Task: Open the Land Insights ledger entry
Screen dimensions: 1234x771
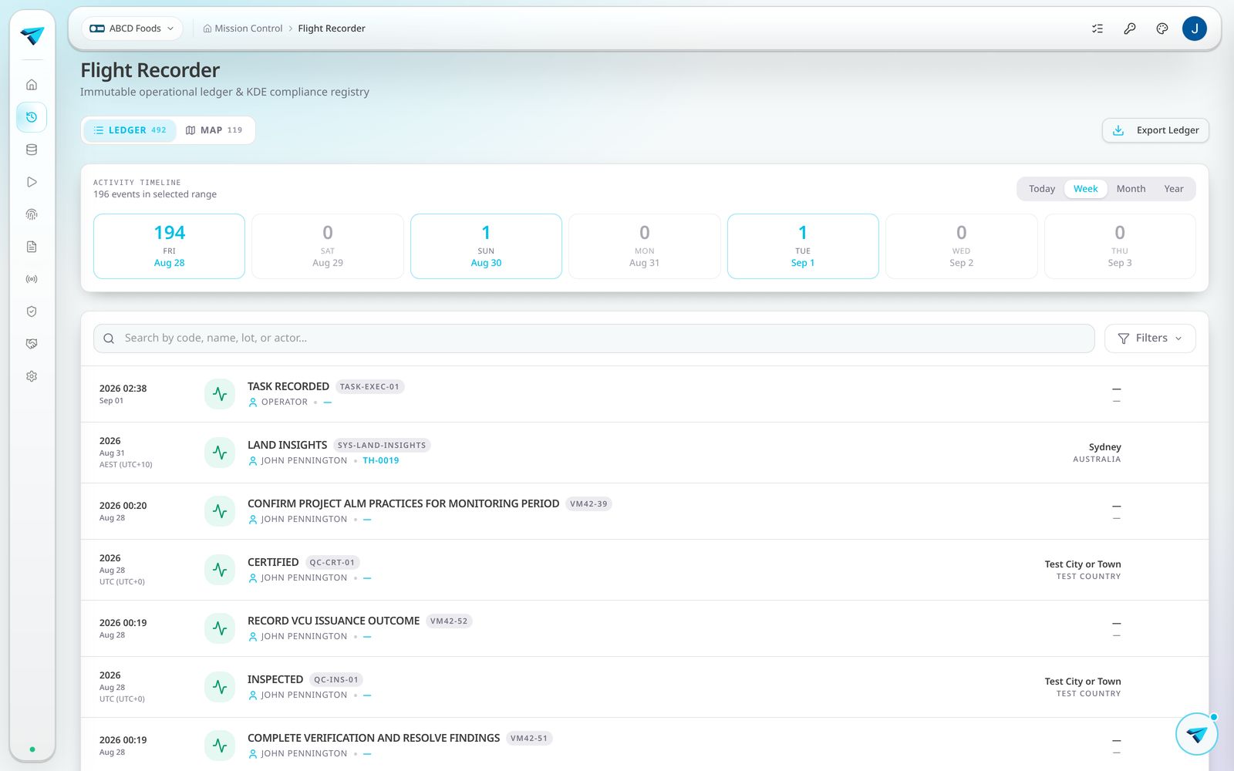Action: point(645,453)
